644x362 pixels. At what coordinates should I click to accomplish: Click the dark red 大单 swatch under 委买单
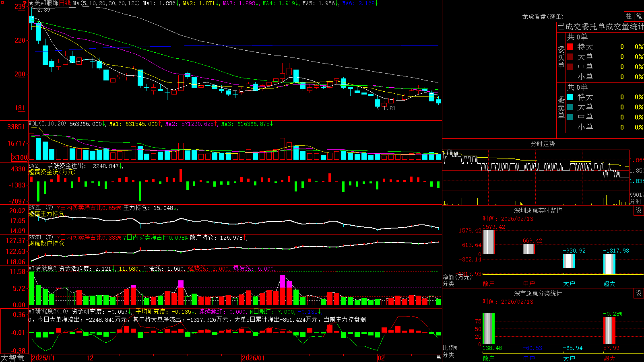tap(570, 57)
